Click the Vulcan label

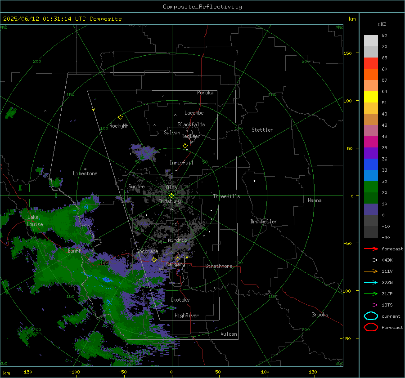coord(229,334)
